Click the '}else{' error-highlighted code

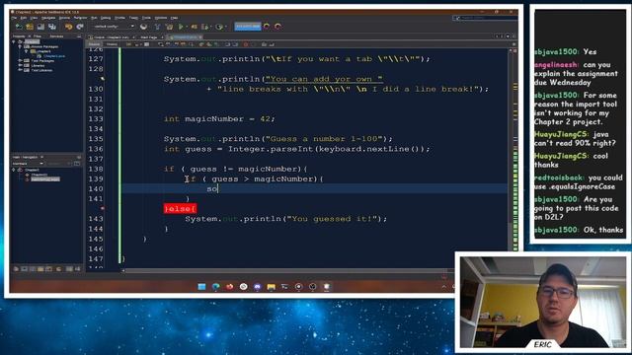(180, 208)
